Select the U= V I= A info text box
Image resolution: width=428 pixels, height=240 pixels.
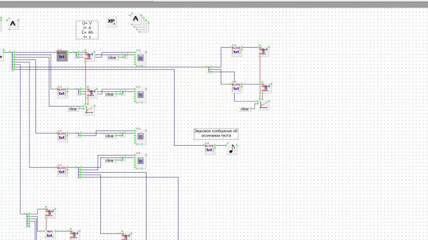87,30
